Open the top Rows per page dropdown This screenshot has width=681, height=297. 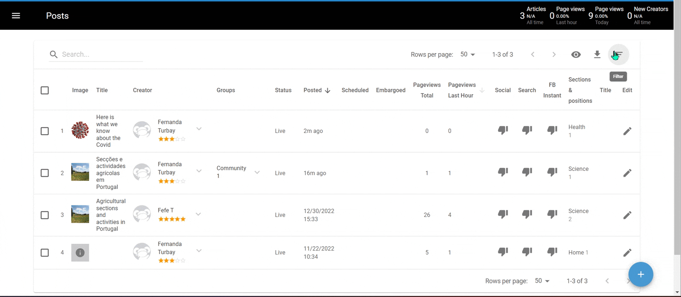coord(468,54)
